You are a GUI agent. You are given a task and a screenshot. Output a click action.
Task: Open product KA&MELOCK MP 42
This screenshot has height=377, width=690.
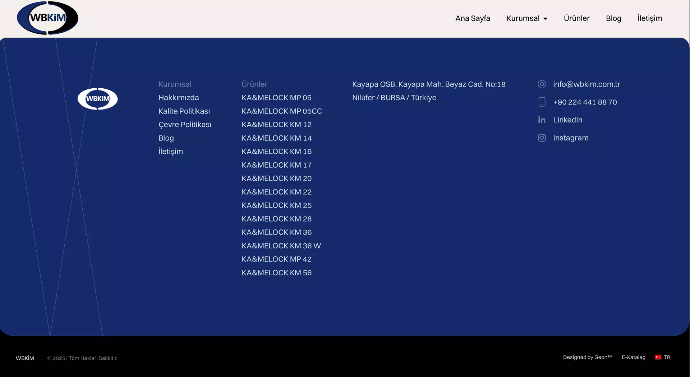(276, 259)
